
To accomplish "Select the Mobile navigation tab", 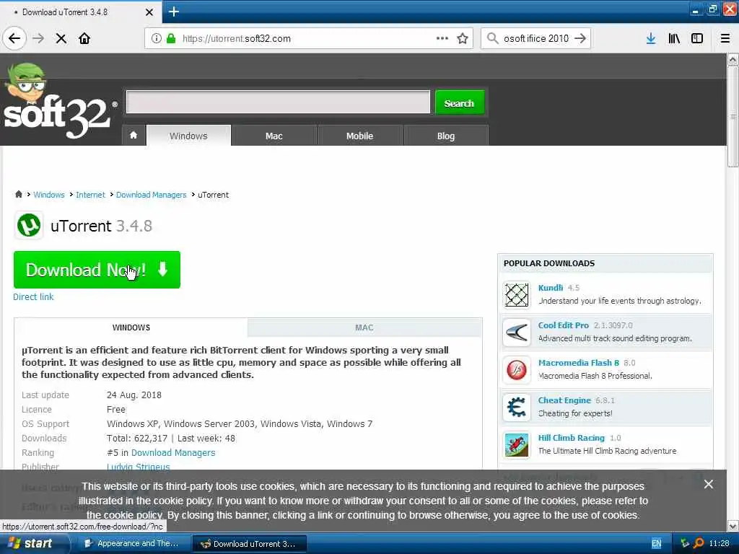I will (359, 136).
